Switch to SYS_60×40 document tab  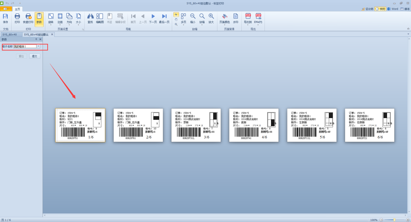[10, 35]
